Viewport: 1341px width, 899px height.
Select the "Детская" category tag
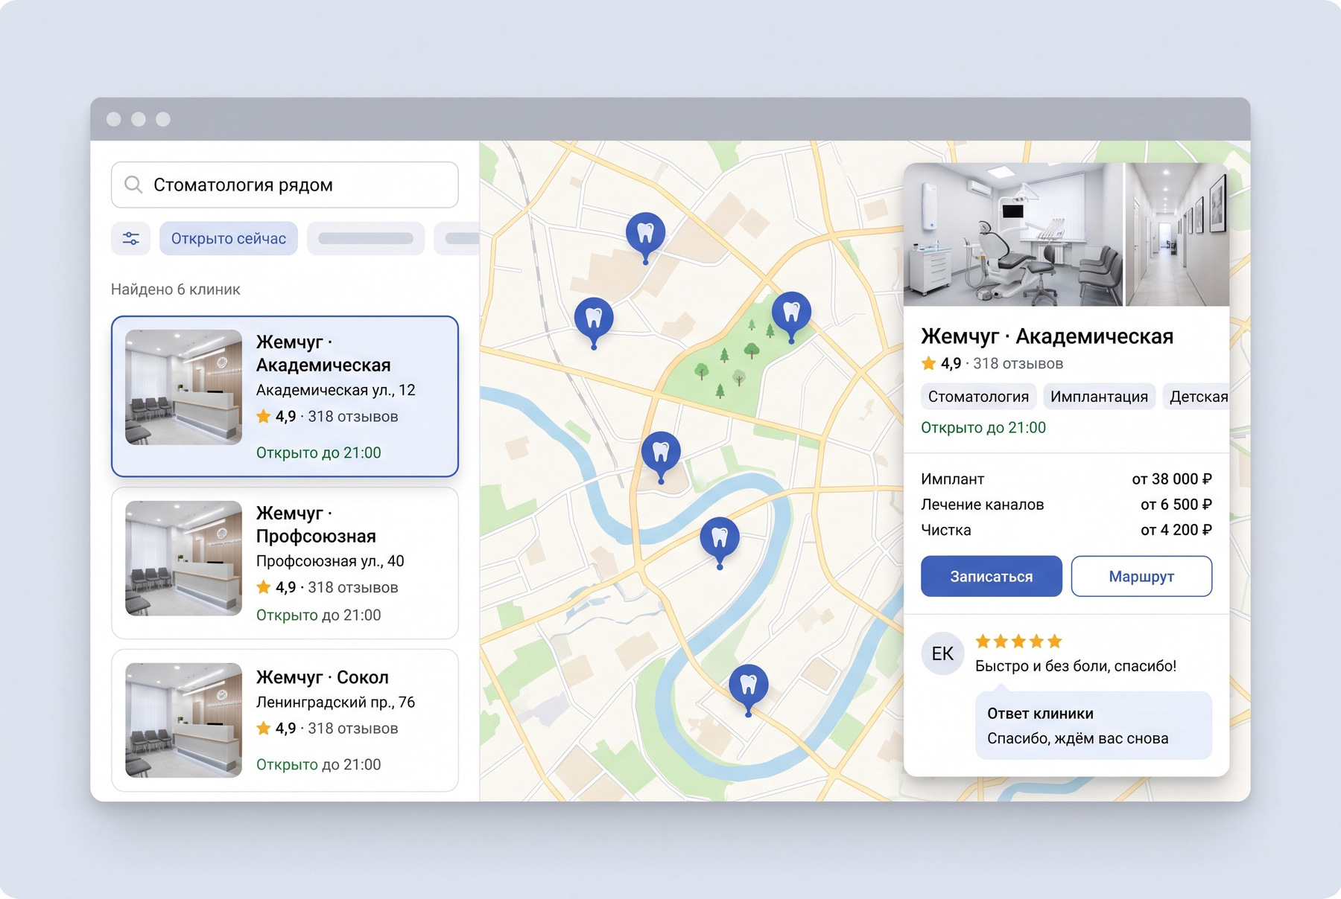pos(1196,397)
